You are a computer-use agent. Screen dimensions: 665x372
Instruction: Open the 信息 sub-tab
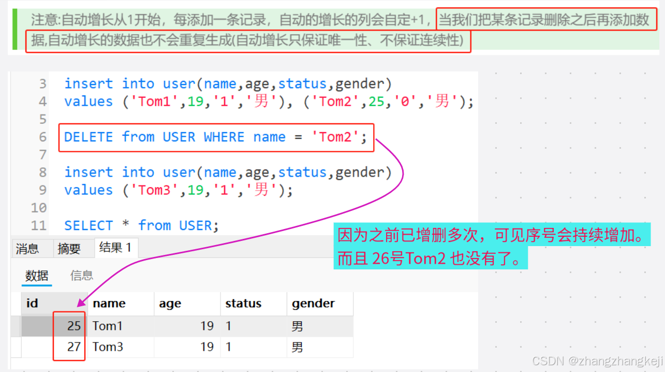tap(81, 275)
